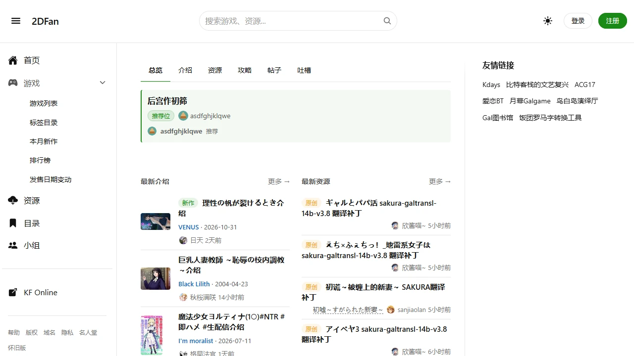Visit the 月幕Galgame friend link
The height and width of the screenshot is (356, 634).
[x=530, y=101]
